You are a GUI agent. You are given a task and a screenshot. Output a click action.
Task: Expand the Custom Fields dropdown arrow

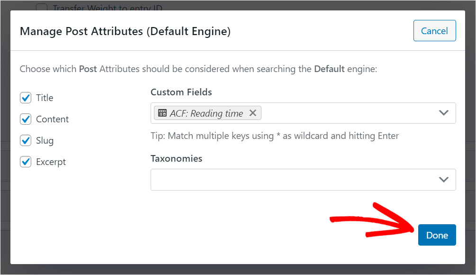pos(443,113)
